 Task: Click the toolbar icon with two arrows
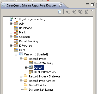(80, 12)
